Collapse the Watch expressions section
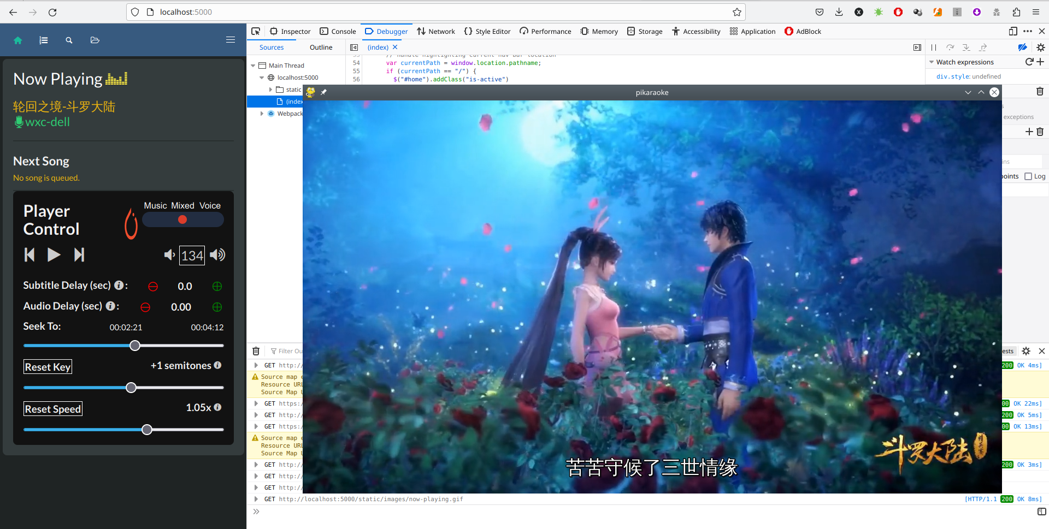Viewport: 1049px width, 529px height. (932, 62)
